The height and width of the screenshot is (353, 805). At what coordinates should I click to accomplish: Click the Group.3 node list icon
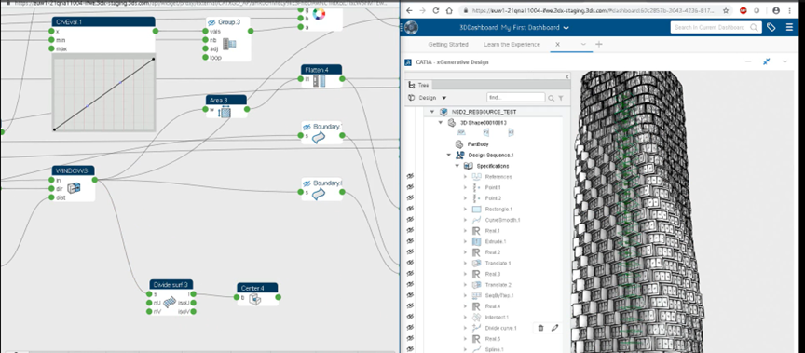[230, 44]
